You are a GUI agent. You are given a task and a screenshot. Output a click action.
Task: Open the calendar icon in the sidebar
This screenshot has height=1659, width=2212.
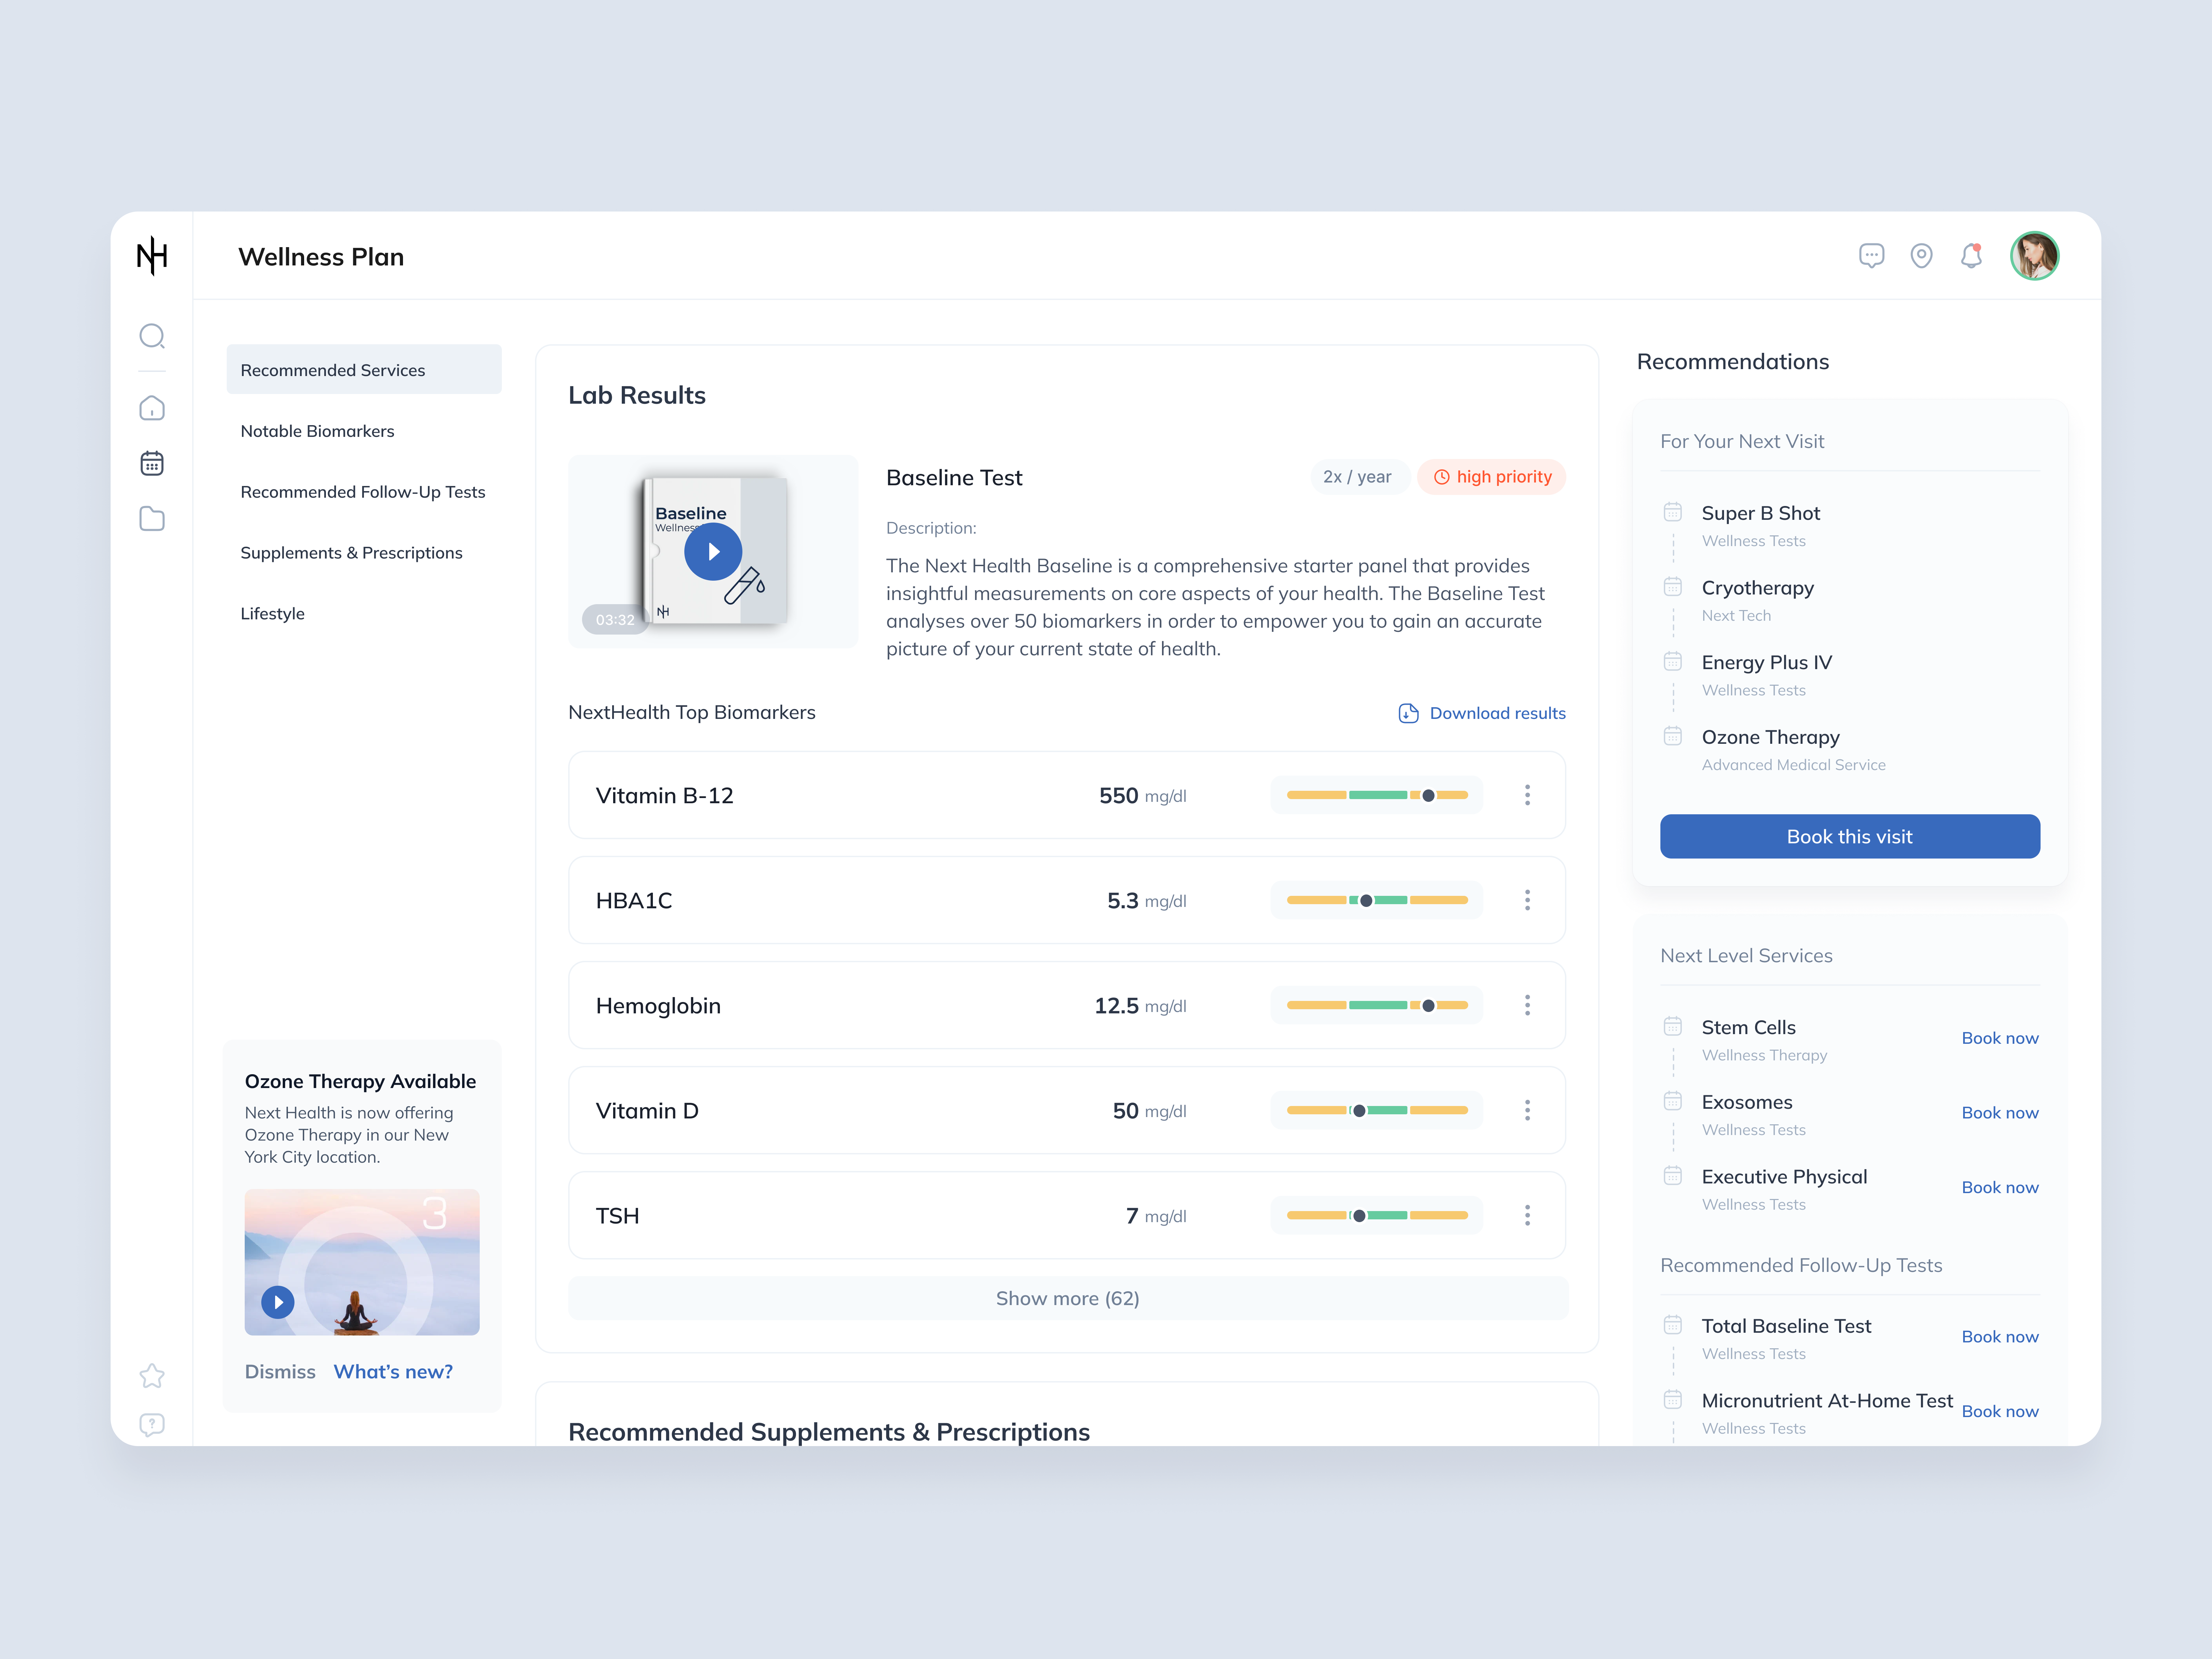pos(152,462)
